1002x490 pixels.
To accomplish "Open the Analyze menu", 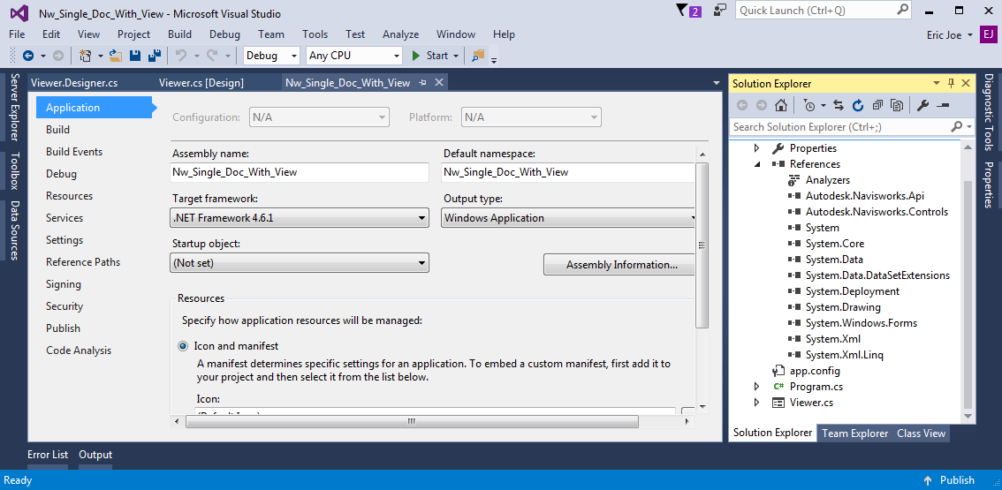I will pyautogui.click(x=400, y=34).
